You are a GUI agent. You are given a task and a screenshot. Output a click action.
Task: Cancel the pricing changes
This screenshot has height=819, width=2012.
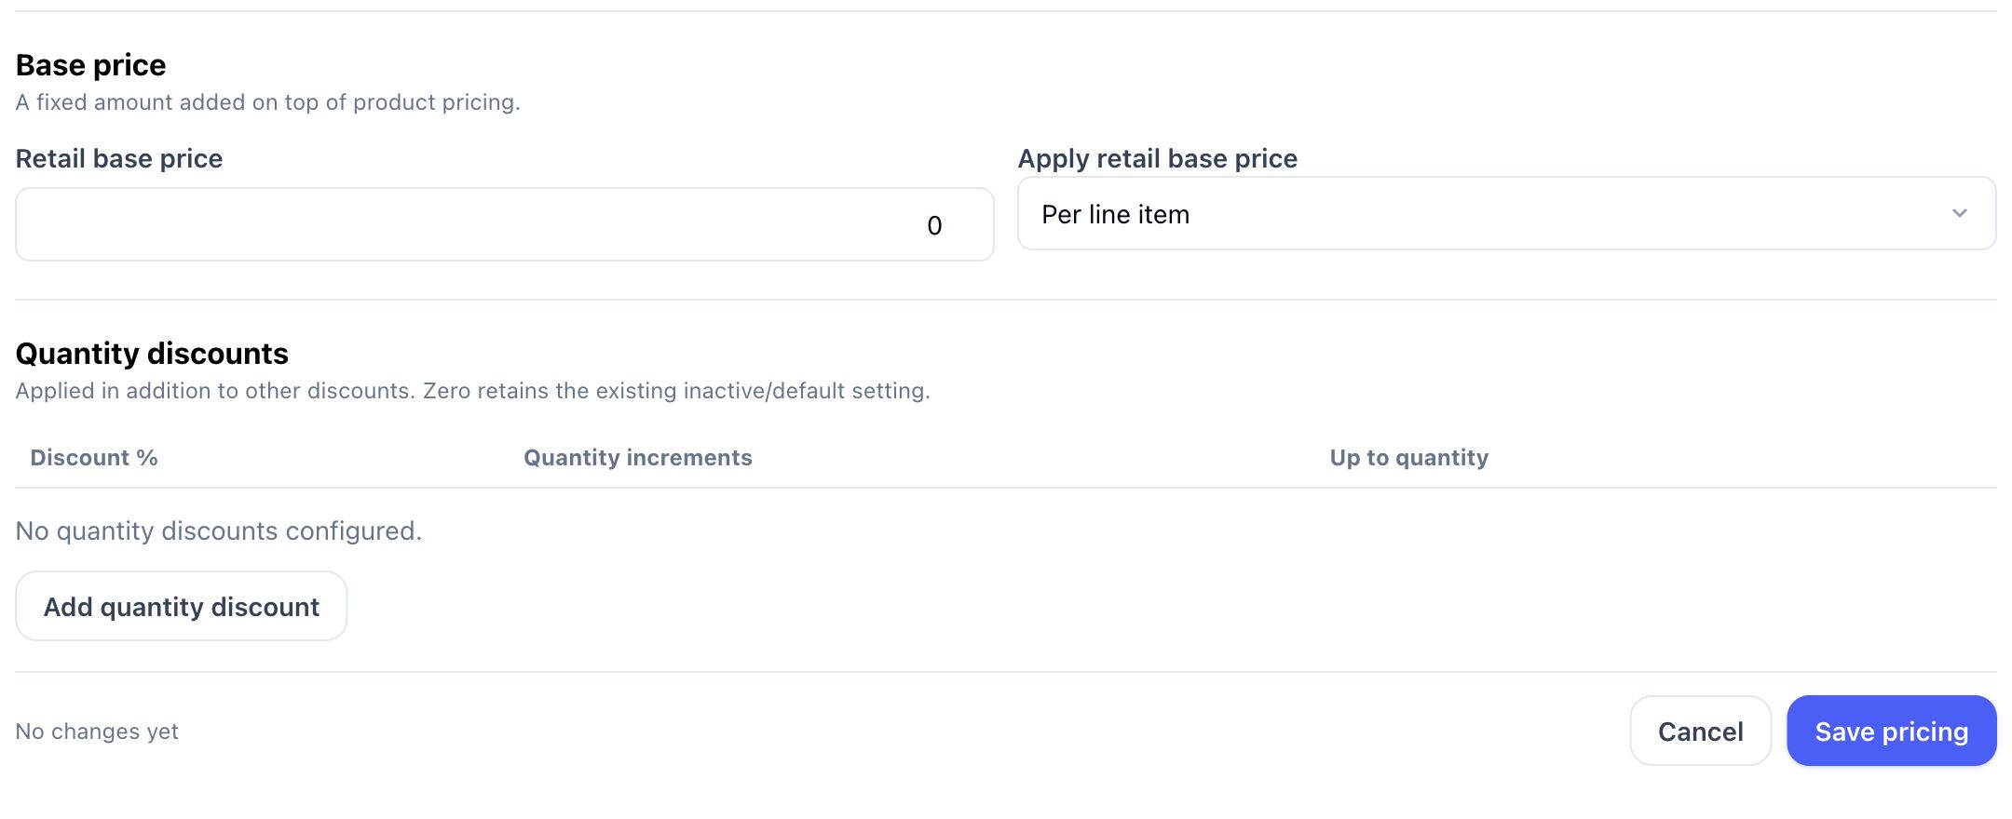click(x=1700, y=731)
